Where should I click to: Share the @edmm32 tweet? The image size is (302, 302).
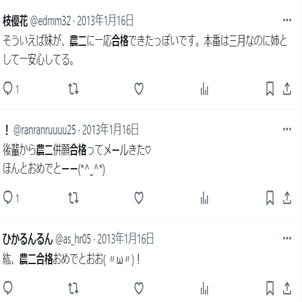coord(287,89)
